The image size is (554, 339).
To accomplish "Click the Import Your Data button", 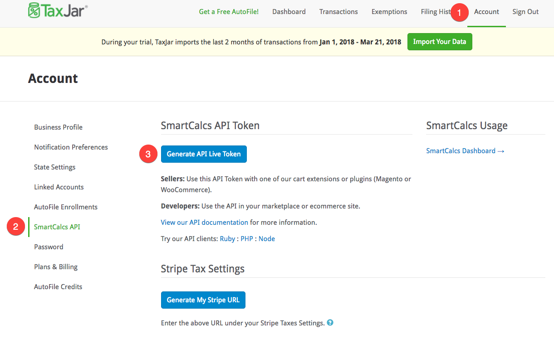I will [440, 42].
